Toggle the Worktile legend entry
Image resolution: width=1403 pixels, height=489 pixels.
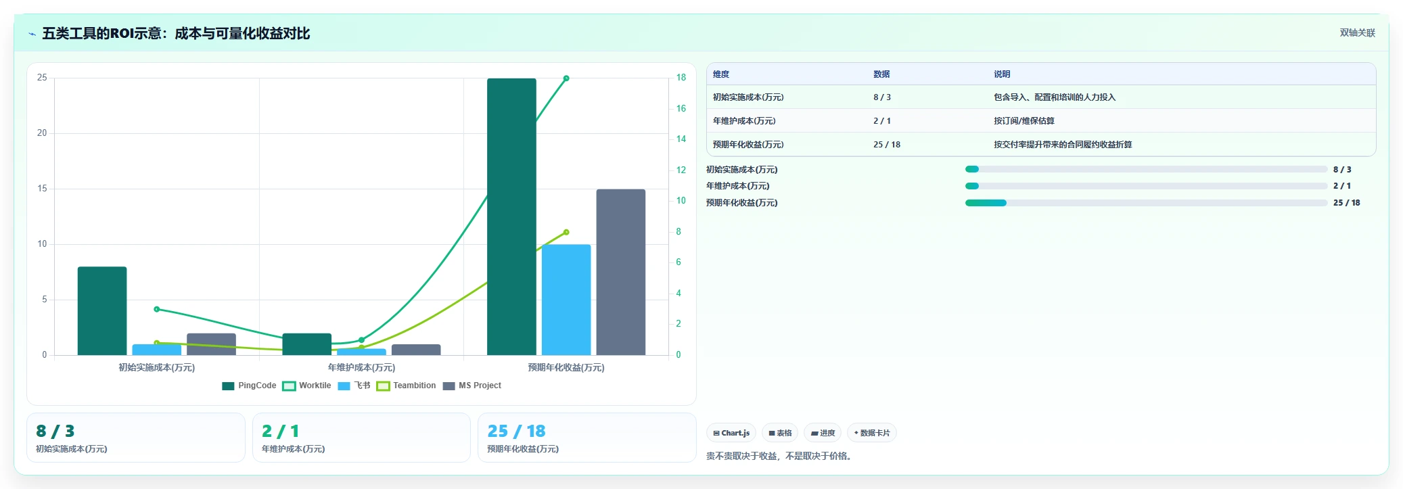[306, 386]
